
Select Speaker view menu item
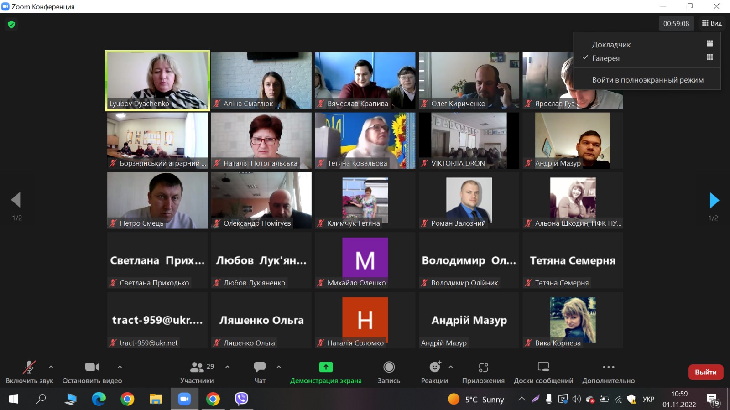pos(647,44)
